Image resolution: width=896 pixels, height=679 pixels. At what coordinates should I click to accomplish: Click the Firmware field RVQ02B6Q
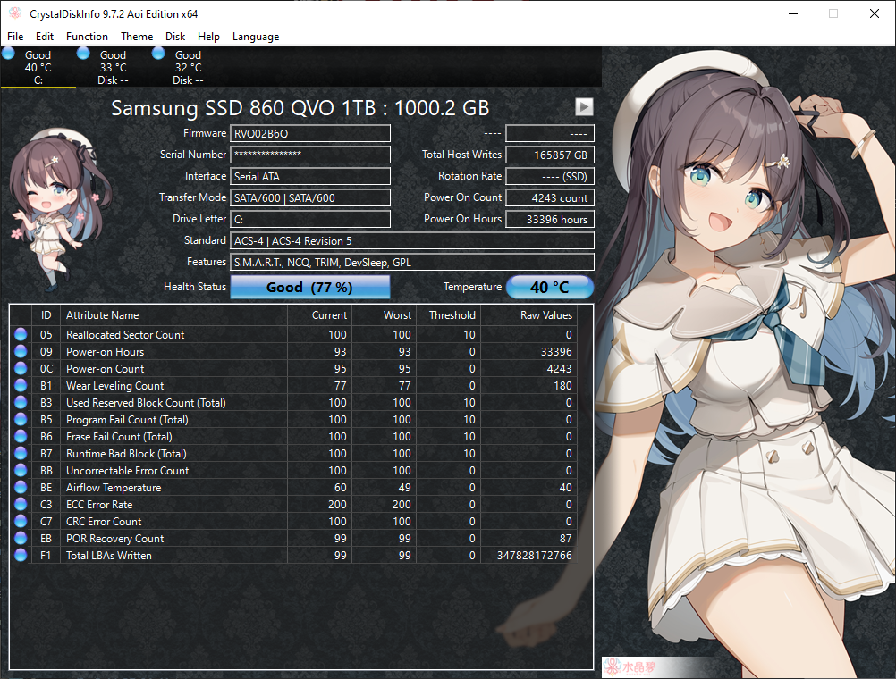[310, 134]
